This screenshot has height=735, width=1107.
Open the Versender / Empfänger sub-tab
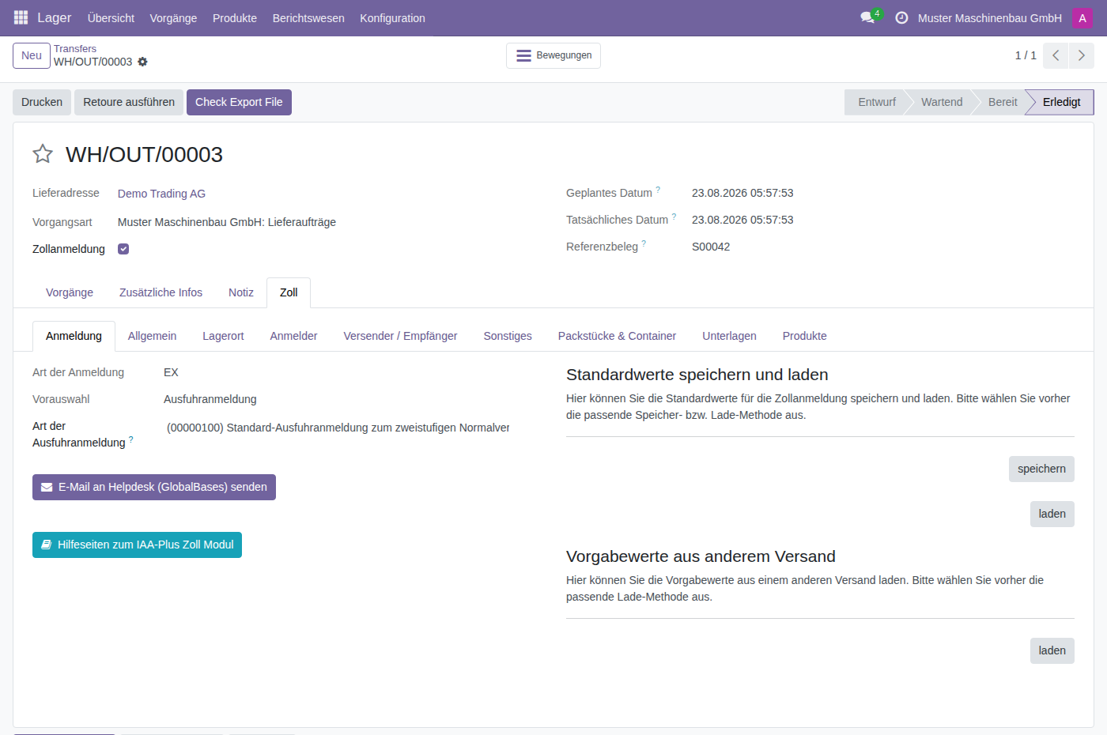tap(400, 336)
